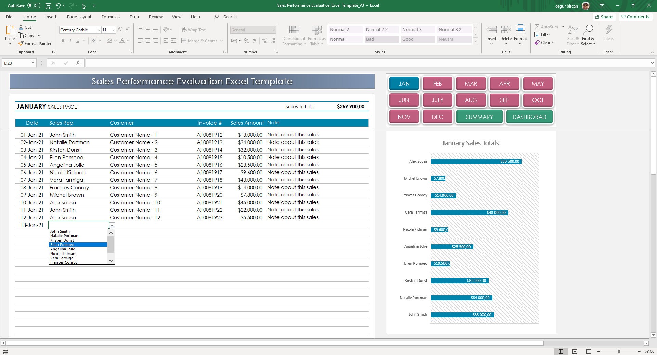The image size is (657, 355).
Task: Open Conditional Formatting options
Action: tap(294, 35)
